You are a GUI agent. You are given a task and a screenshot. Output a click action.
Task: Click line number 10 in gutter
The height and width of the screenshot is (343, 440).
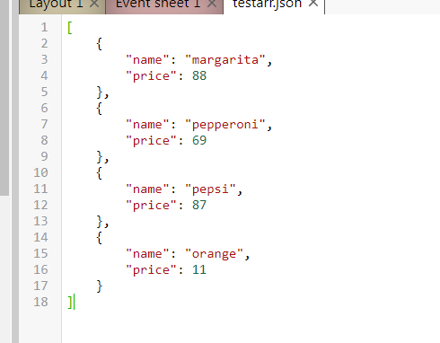click(40, 172)
